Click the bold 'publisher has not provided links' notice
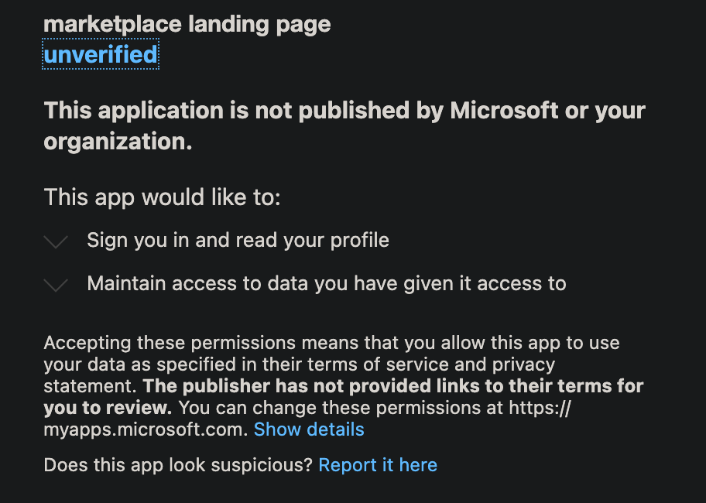Viewport: 706px width, 503px height. pos(394,385)
